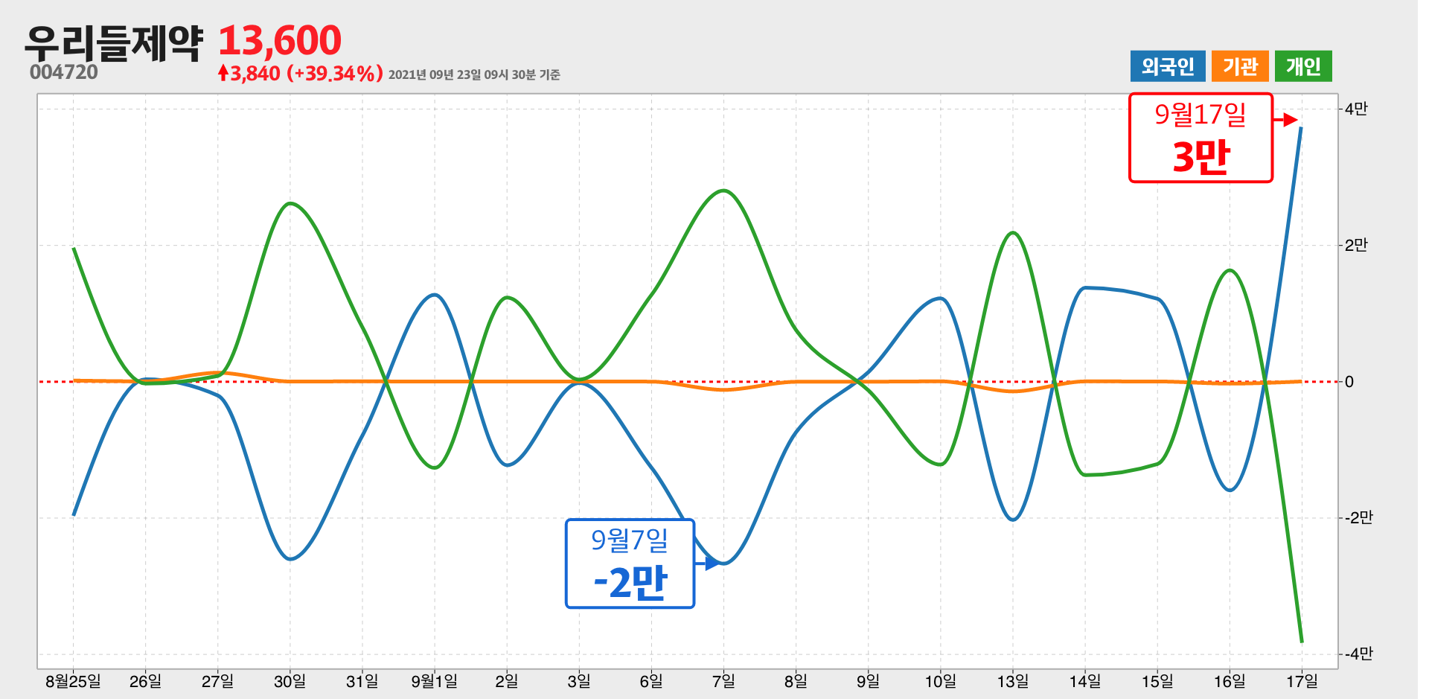Click x-axis label 16일

click(1230, 681)
